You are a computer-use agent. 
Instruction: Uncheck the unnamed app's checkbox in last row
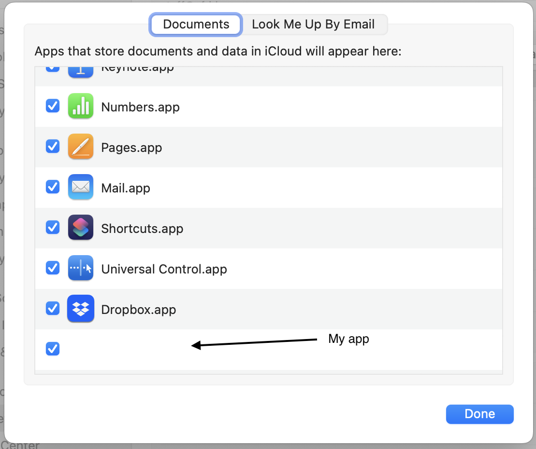(53, 349)
